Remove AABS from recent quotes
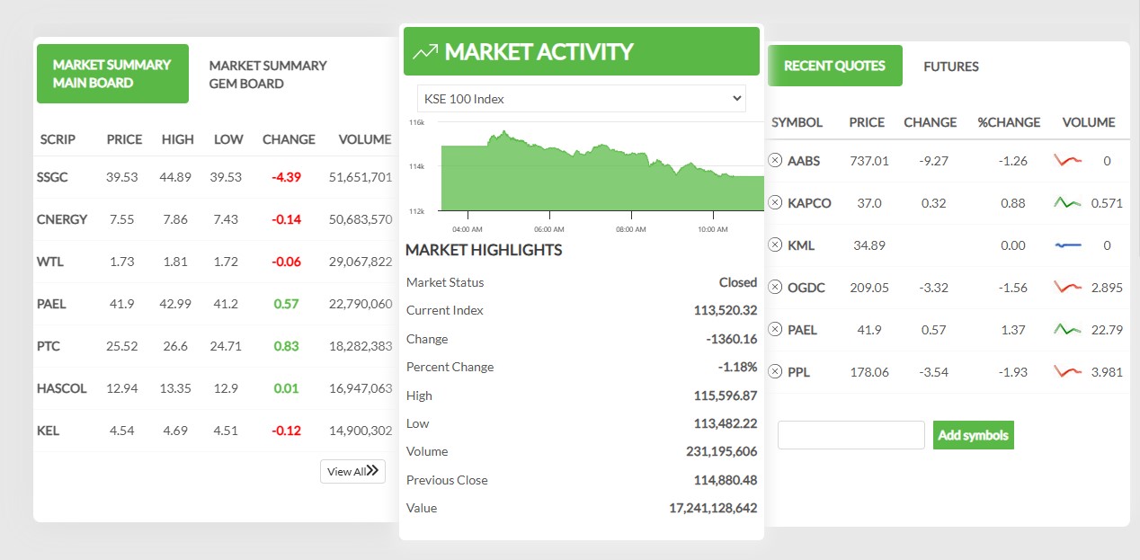Viewport: 1140px width, 560px height. pyautogui.click(x=775, y=160)
